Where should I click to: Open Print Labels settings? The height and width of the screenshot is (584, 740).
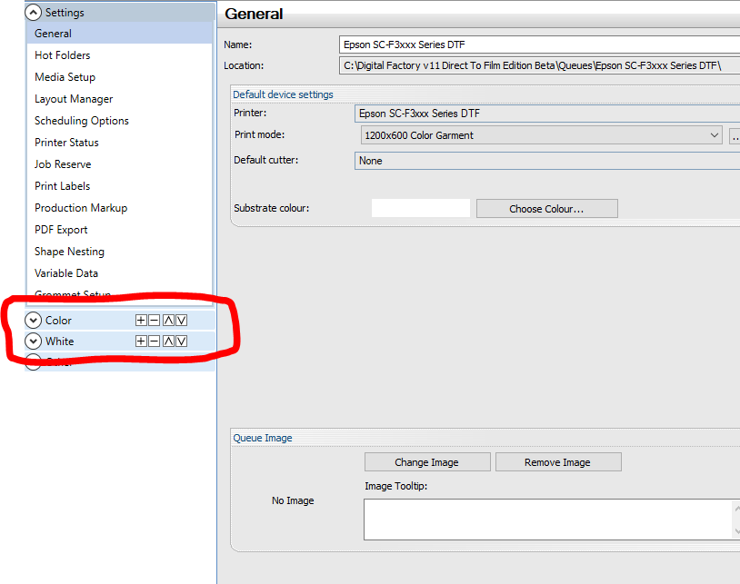[x=119, y=186]
